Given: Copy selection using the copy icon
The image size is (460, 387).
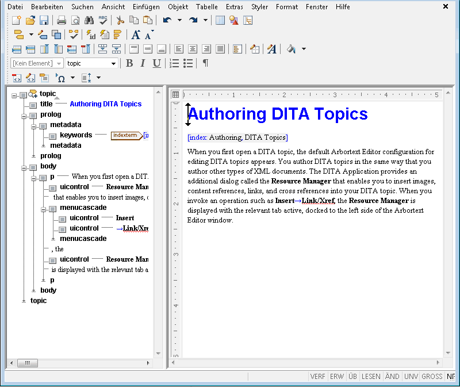Looking at the screenshot, I should click(134, 20).
